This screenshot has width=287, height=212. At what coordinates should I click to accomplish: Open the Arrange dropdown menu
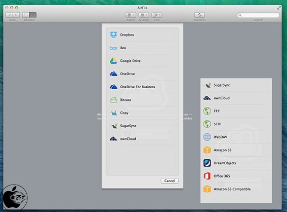tap(144, 15)
